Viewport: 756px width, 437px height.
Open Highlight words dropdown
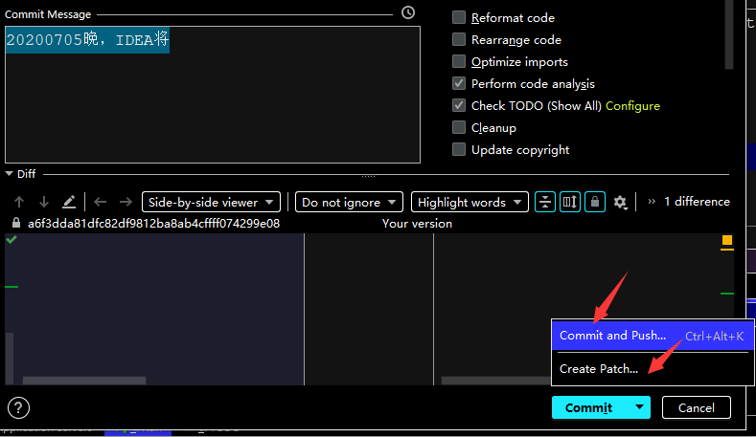pos(470,202)
